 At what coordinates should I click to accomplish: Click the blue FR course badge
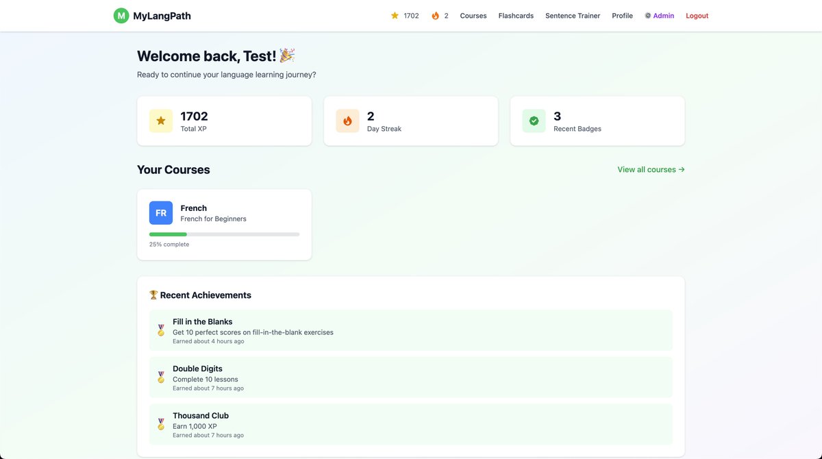161,213
